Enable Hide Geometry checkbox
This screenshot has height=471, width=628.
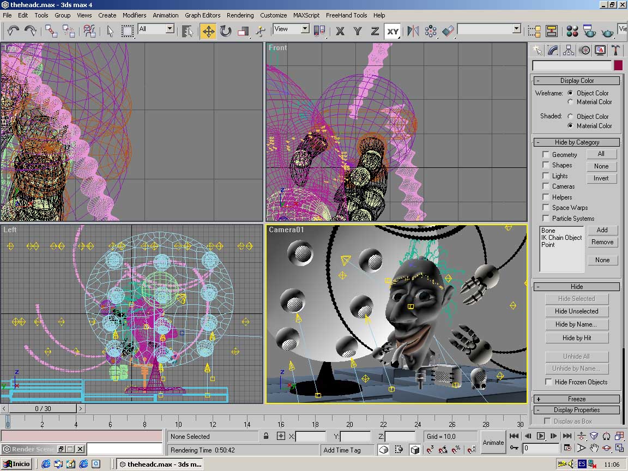(x=546, y=155)
